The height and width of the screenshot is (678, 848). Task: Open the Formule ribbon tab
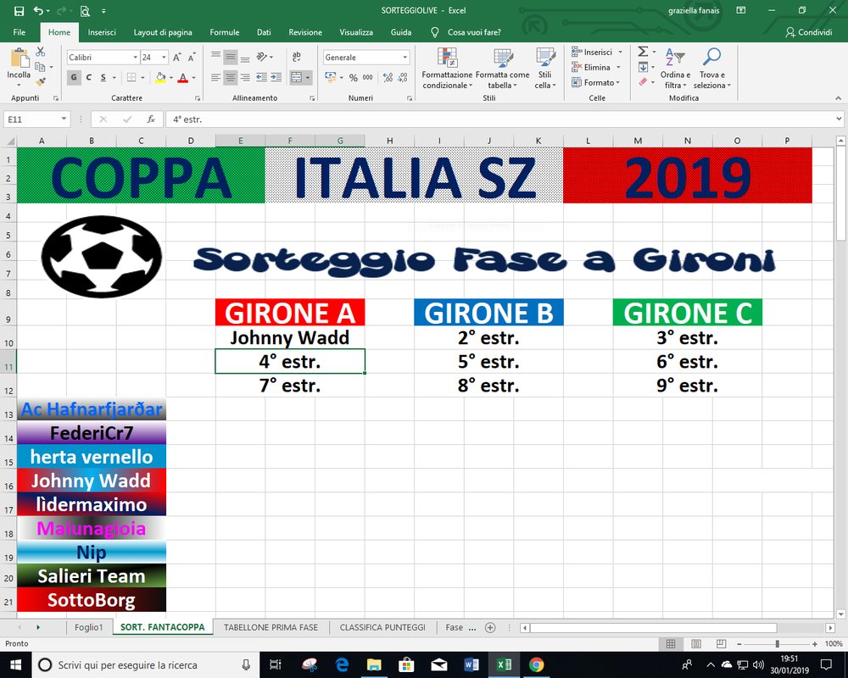tap(225, 32)
